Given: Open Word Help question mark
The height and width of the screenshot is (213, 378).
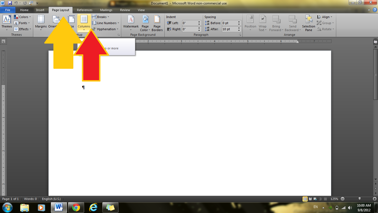Looking at the screenshot, I should coord(375,10).
